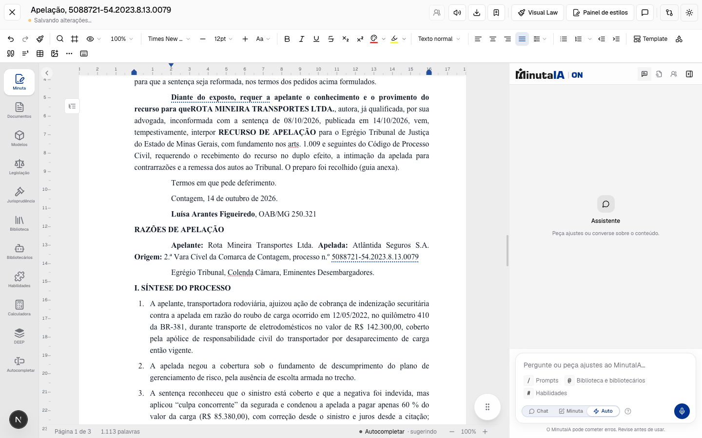Open the Times New font family dropdown
Screen dimensions: 702x438
click(169, 39)
